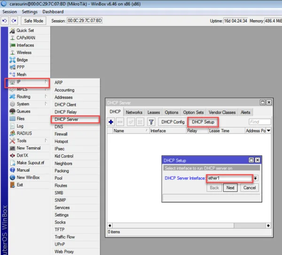Open the DHCP Server Interface dropdown arrow

coord(256,178)
